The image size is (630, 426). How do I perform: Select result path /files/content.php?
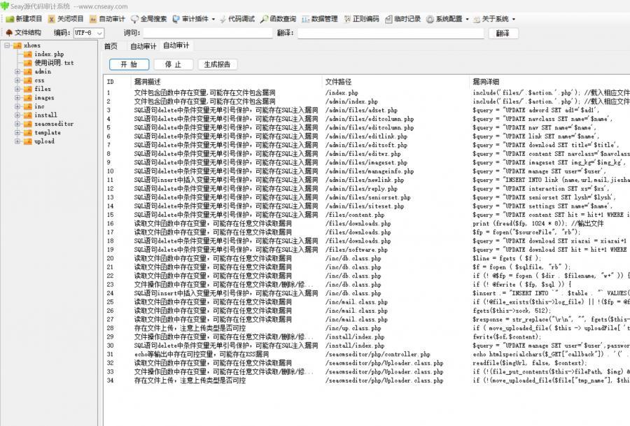pos(355,215)
